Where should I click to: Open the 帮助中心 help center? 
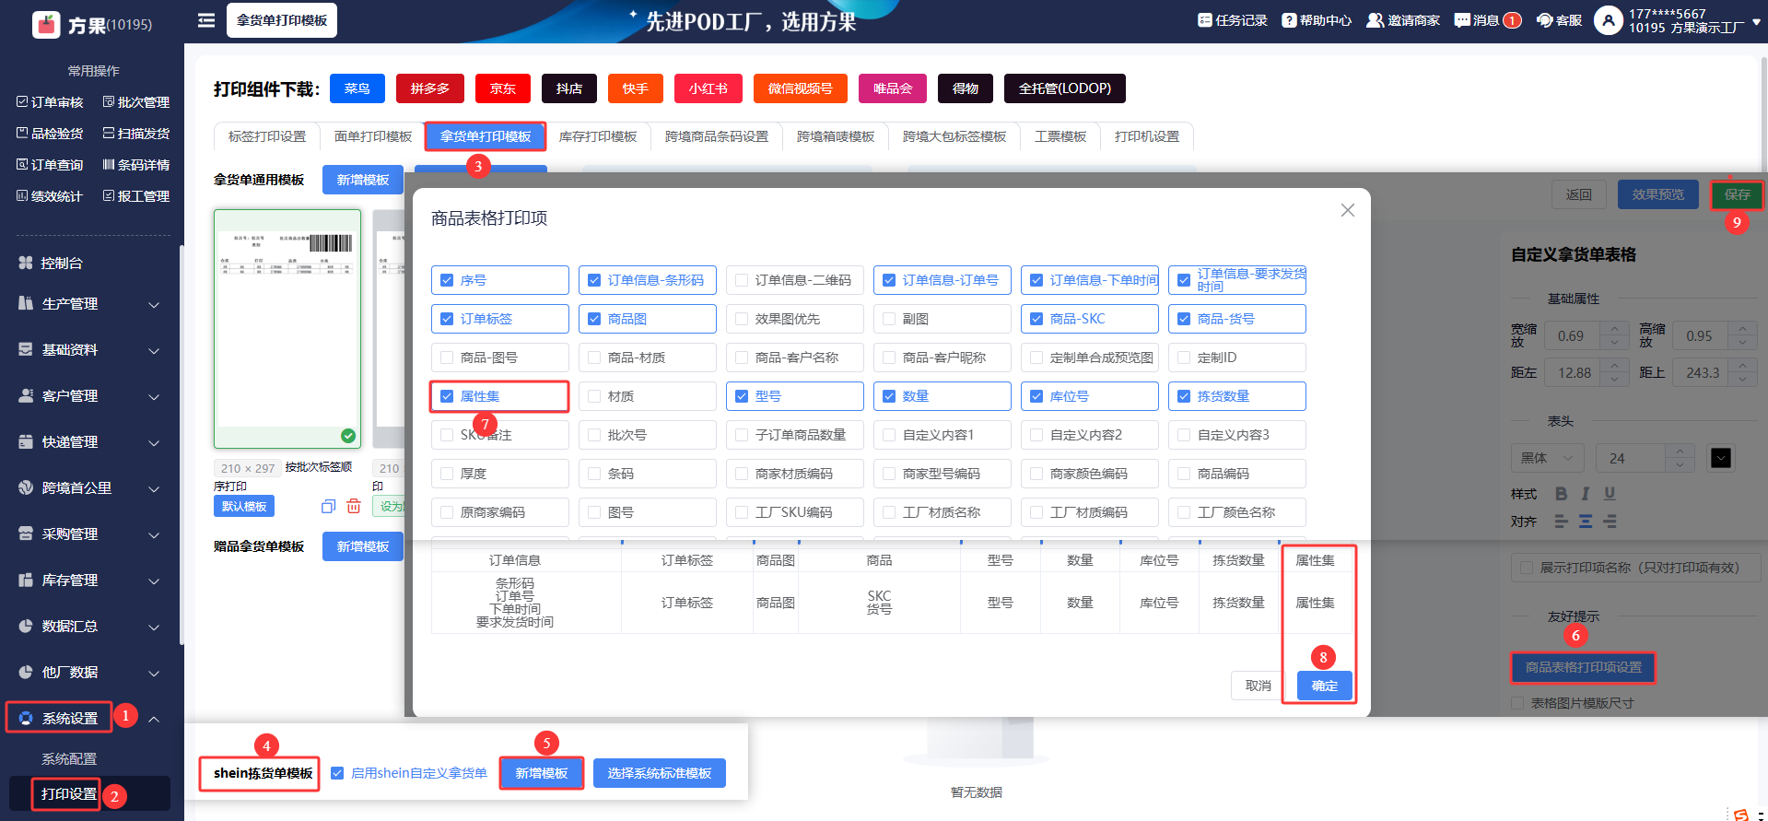coord(1317,20)
